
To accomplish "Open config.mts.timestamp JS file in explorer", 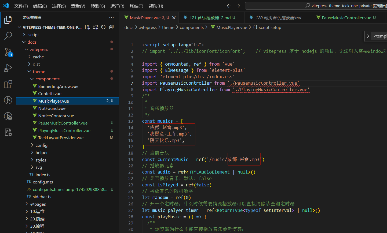I will click(x=67, y=189).
